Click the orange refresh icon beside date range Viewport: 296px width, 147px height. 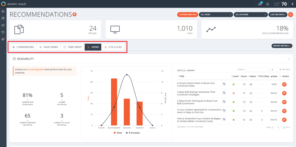point(290,15)
